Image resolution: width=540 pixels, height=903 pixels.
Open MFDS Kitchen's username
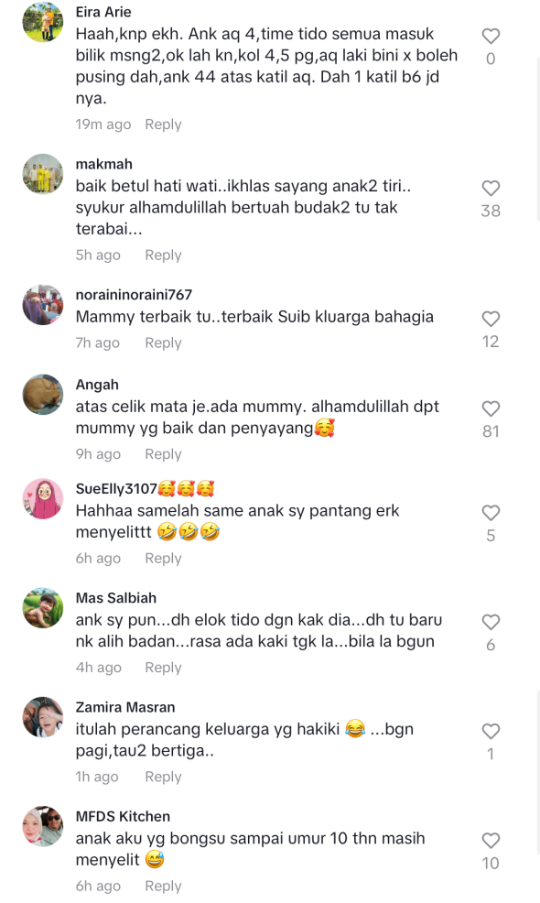(123, 817)
